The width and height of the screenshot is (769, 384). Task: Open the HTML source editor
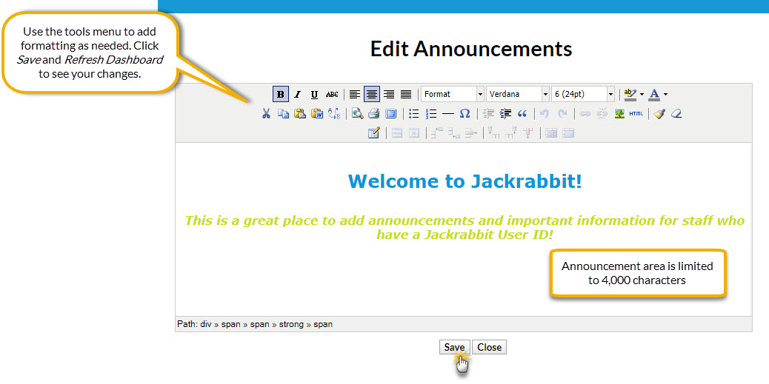pyautogui.click(x=636, y=114)
